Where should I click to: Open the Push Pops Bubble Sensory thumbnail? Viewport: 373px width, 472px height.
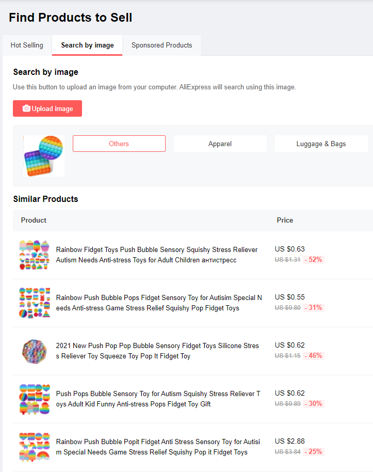point(34,399)
